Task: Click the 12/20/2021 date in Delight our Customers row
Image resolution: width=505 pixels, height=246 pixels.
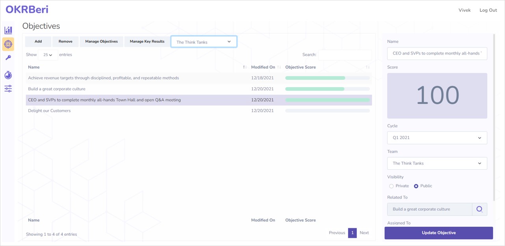Action: click(262, 111)
